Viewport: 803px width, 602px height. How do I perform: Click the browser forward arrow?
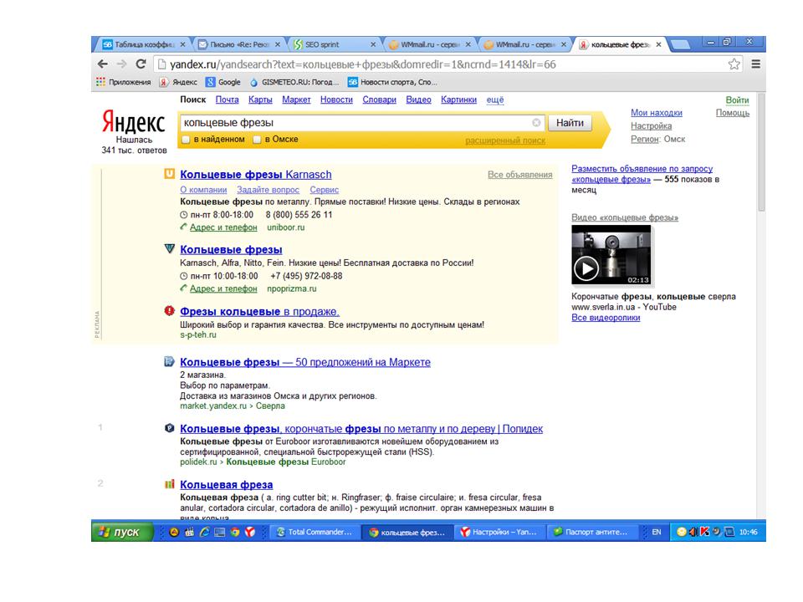pyautogui.click(x=121, y=64)
